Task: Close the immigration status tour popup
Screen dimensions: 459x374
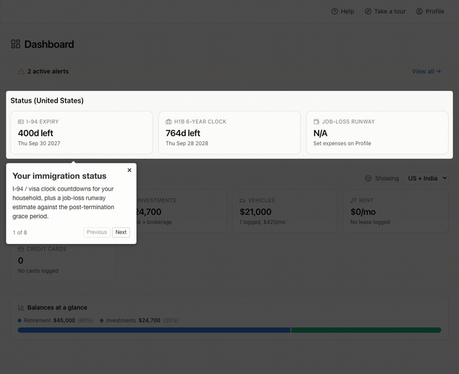Action: (x=129, y=170)
